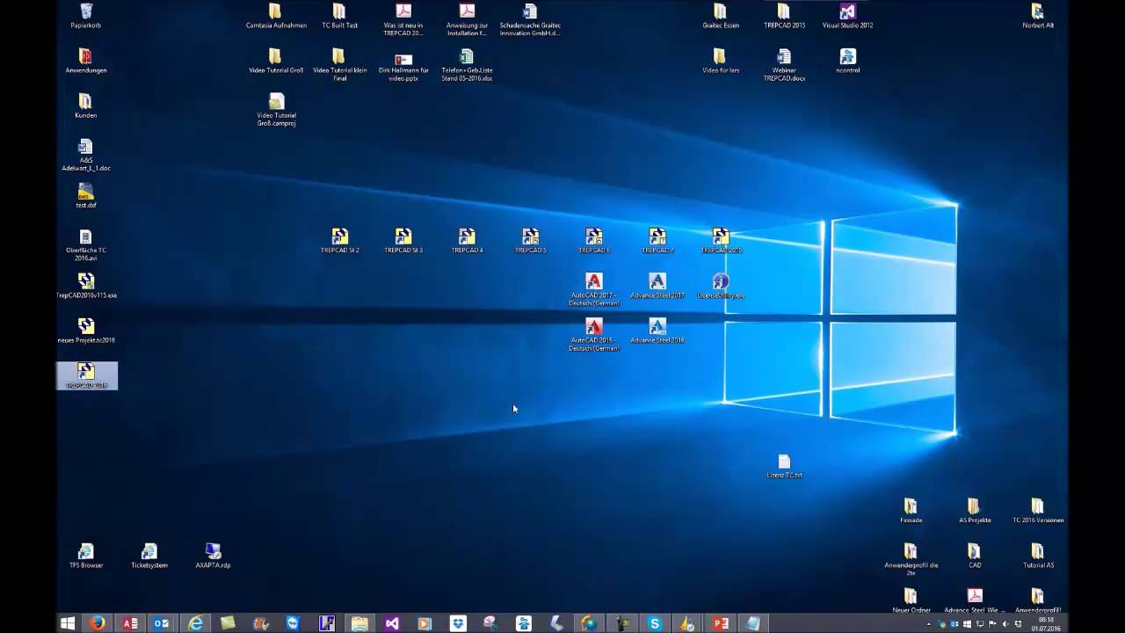The image size is (1125, 633).
Task: Select the Lizenz TC.txt file icon
Action: (784, 462)
